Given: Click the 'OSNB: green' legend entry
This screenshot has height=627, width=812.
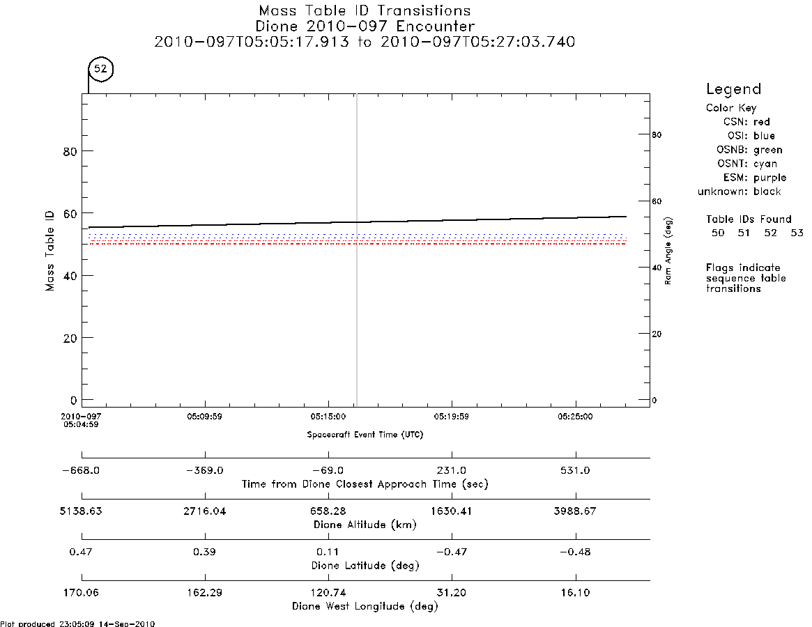Looking at the screenshot, I should [749, 150].
